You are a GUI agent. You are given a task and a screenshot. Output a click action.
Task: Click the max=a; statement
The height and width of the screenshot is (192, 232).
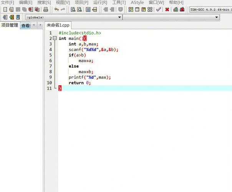pos(86,61)
